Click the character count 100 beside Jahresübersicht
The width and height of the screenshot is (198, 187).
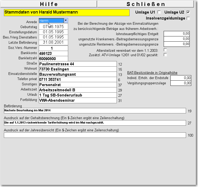(x=190, y=135)
